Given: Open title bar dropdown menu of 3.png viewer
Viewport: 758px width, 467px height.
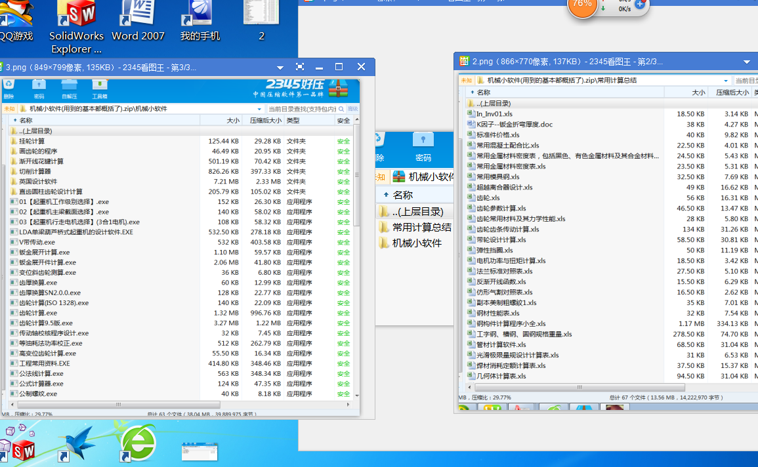Looking at the screenshot, I should [280, 68].
